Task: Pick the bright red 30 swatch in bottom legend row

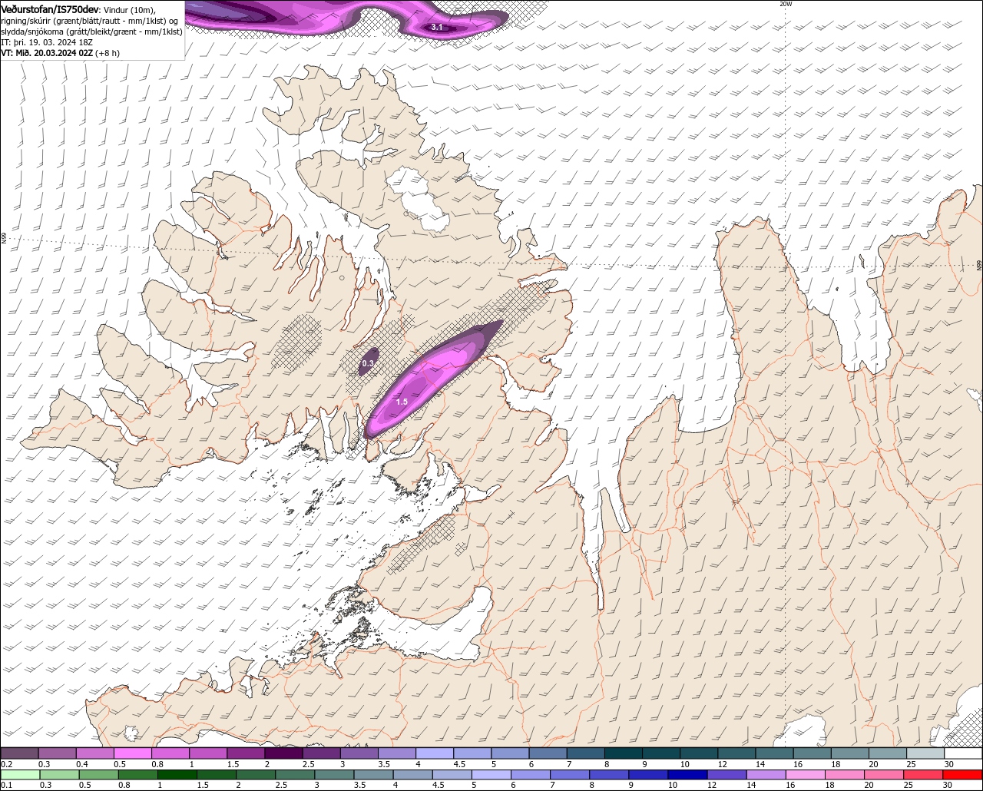Action: (962, 775)
